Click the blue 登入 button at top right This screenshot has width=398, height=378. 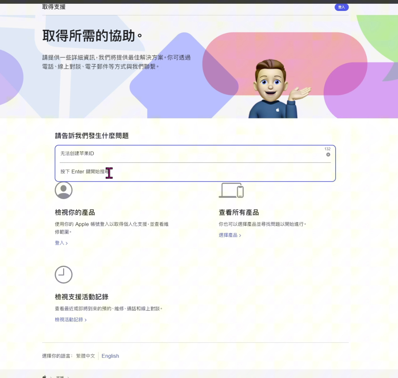pyautogui.click(x=341, y=7)
